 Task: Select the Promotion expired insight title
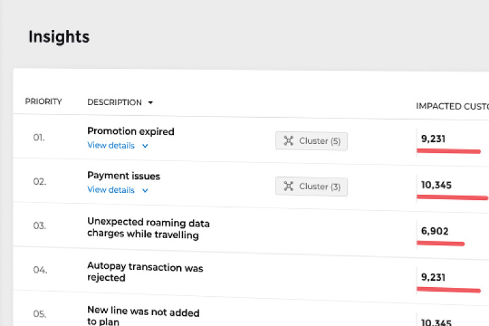coord(131,131)
